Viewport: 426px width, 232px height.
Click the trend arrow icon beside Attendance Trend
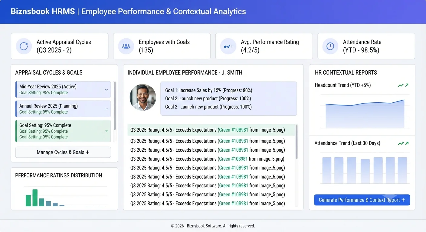(x=403, y=143)
